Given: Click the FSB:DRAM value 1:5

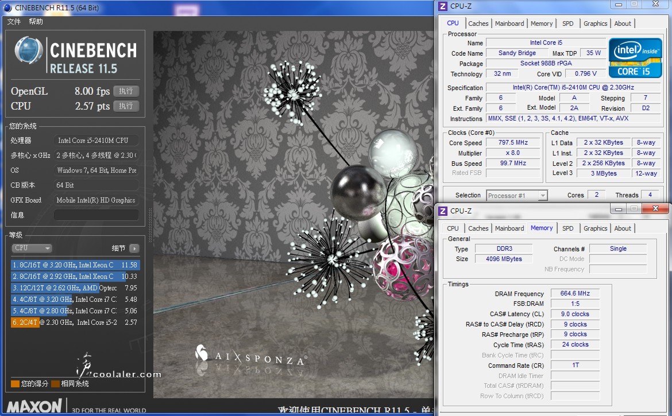Looking at the screenshot, I should coord(575,304).
